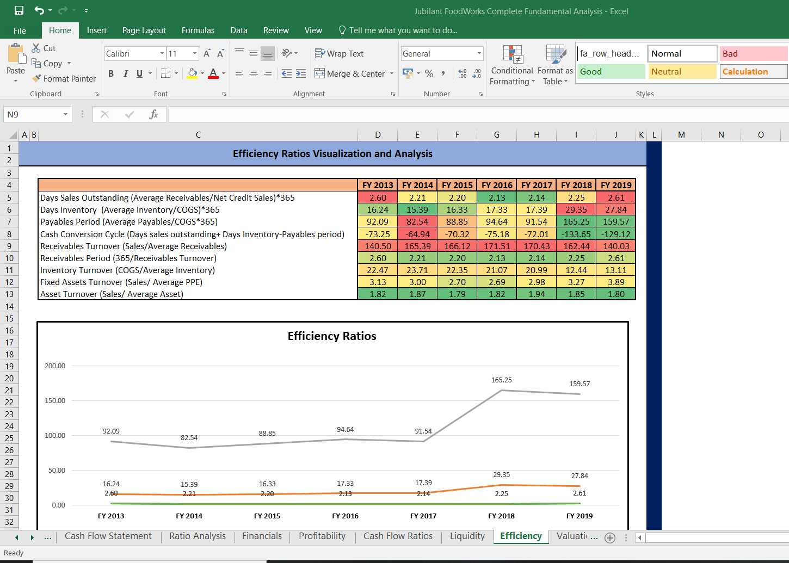This screenshot has width=789, height=563.
Task: Open the General number format dropdown
Action: click(x=479, y=53)
